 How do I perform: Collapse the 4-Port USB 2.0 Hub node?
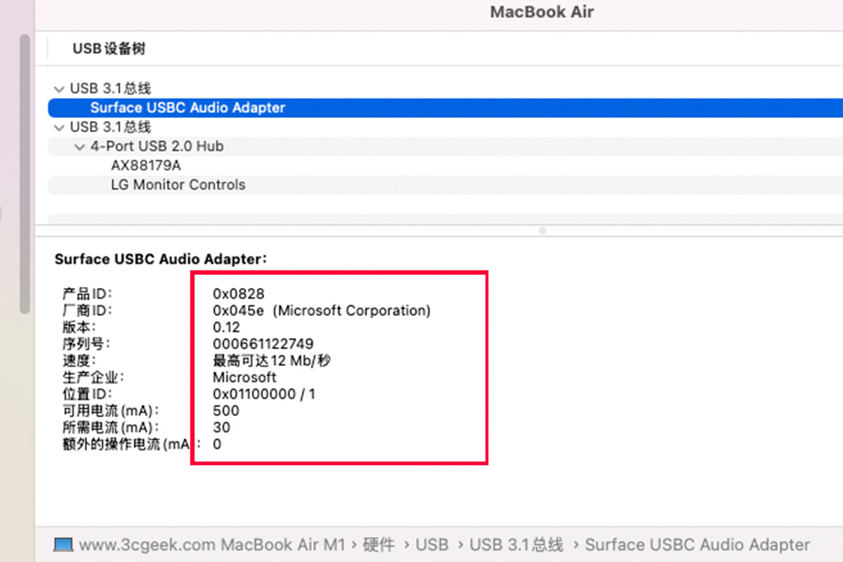[x=79, y=147]
